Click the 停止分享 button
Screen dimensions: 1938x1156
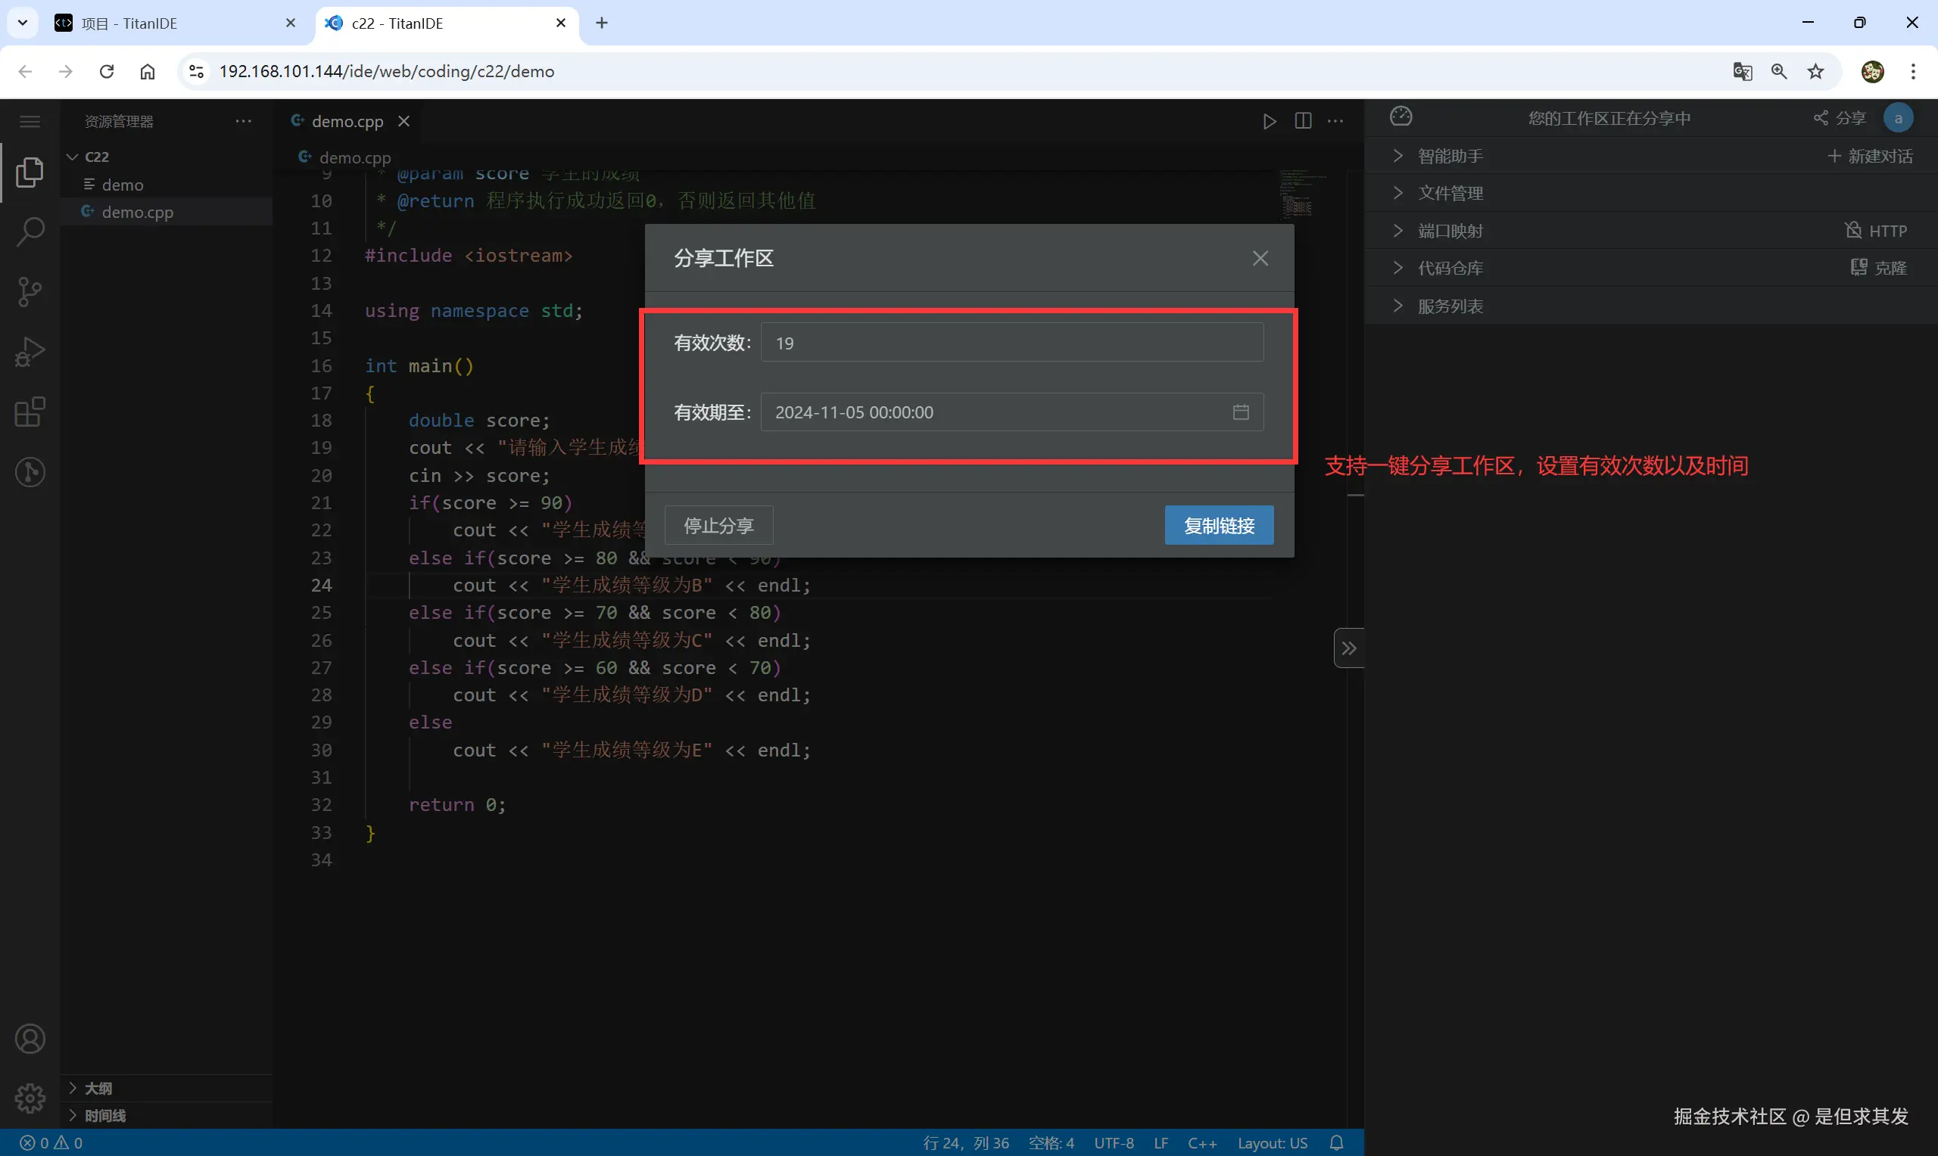click(718, 526)
